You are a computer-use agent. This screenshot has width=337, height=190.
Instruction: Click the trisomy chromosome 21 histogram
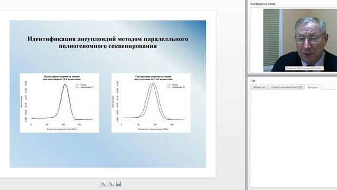pyautogui.click(x=151, y=103)
